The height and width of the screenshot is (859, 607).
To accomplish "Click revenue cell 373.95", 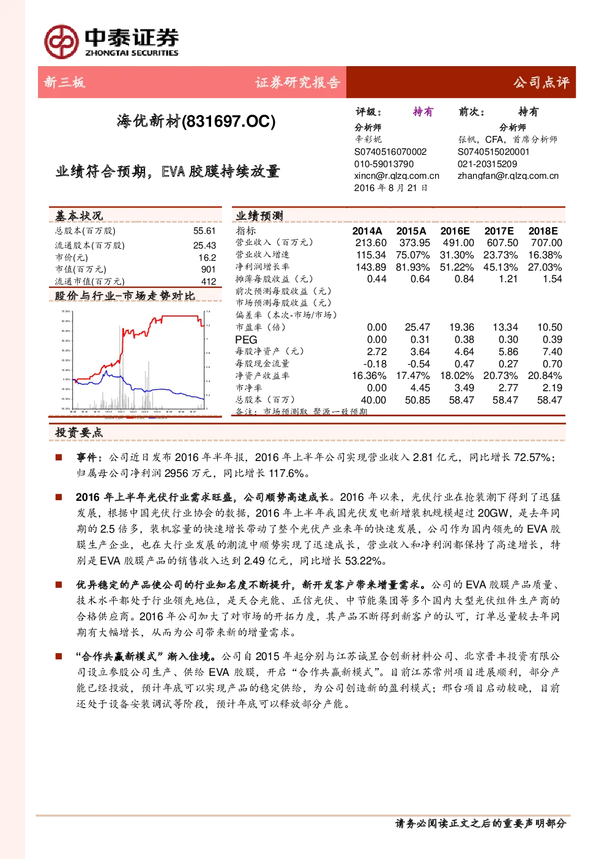I will click(x=415, y=243).
